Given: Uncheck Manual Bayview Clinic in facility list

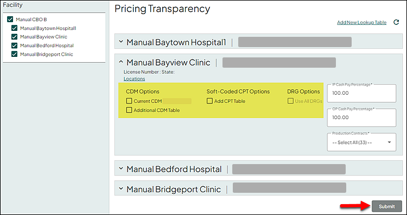Looking at the screenshot, I should click(14, 37).
